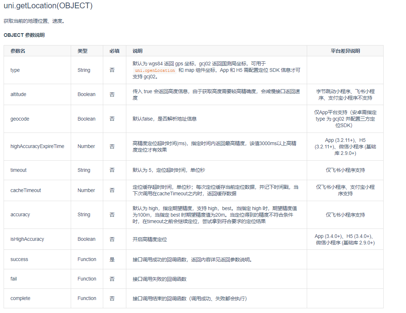Screen dimensions: 406x313
Task: Click the '必填' column header
Action: click(x=114, y=51)
